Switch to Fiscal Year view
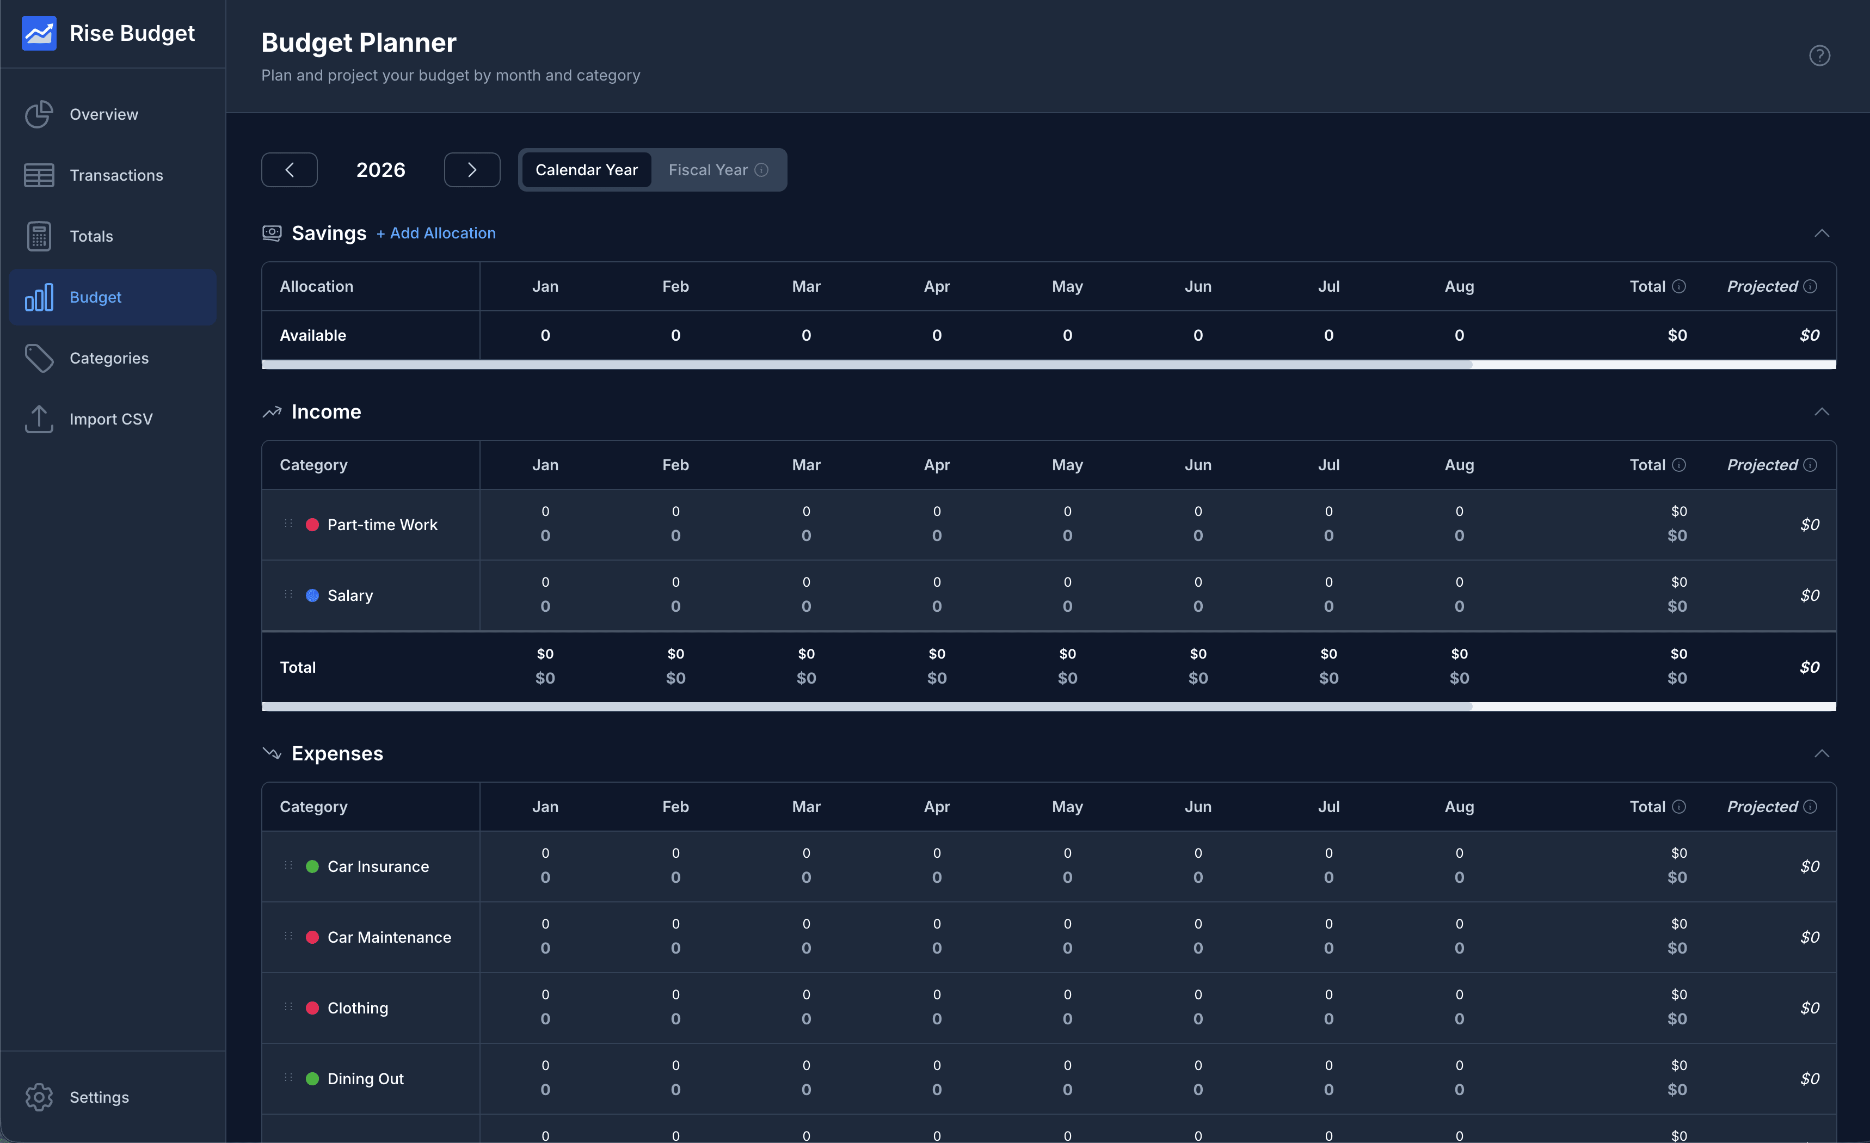Viewport: 1870px width, 1143px height. coord(708,170)
